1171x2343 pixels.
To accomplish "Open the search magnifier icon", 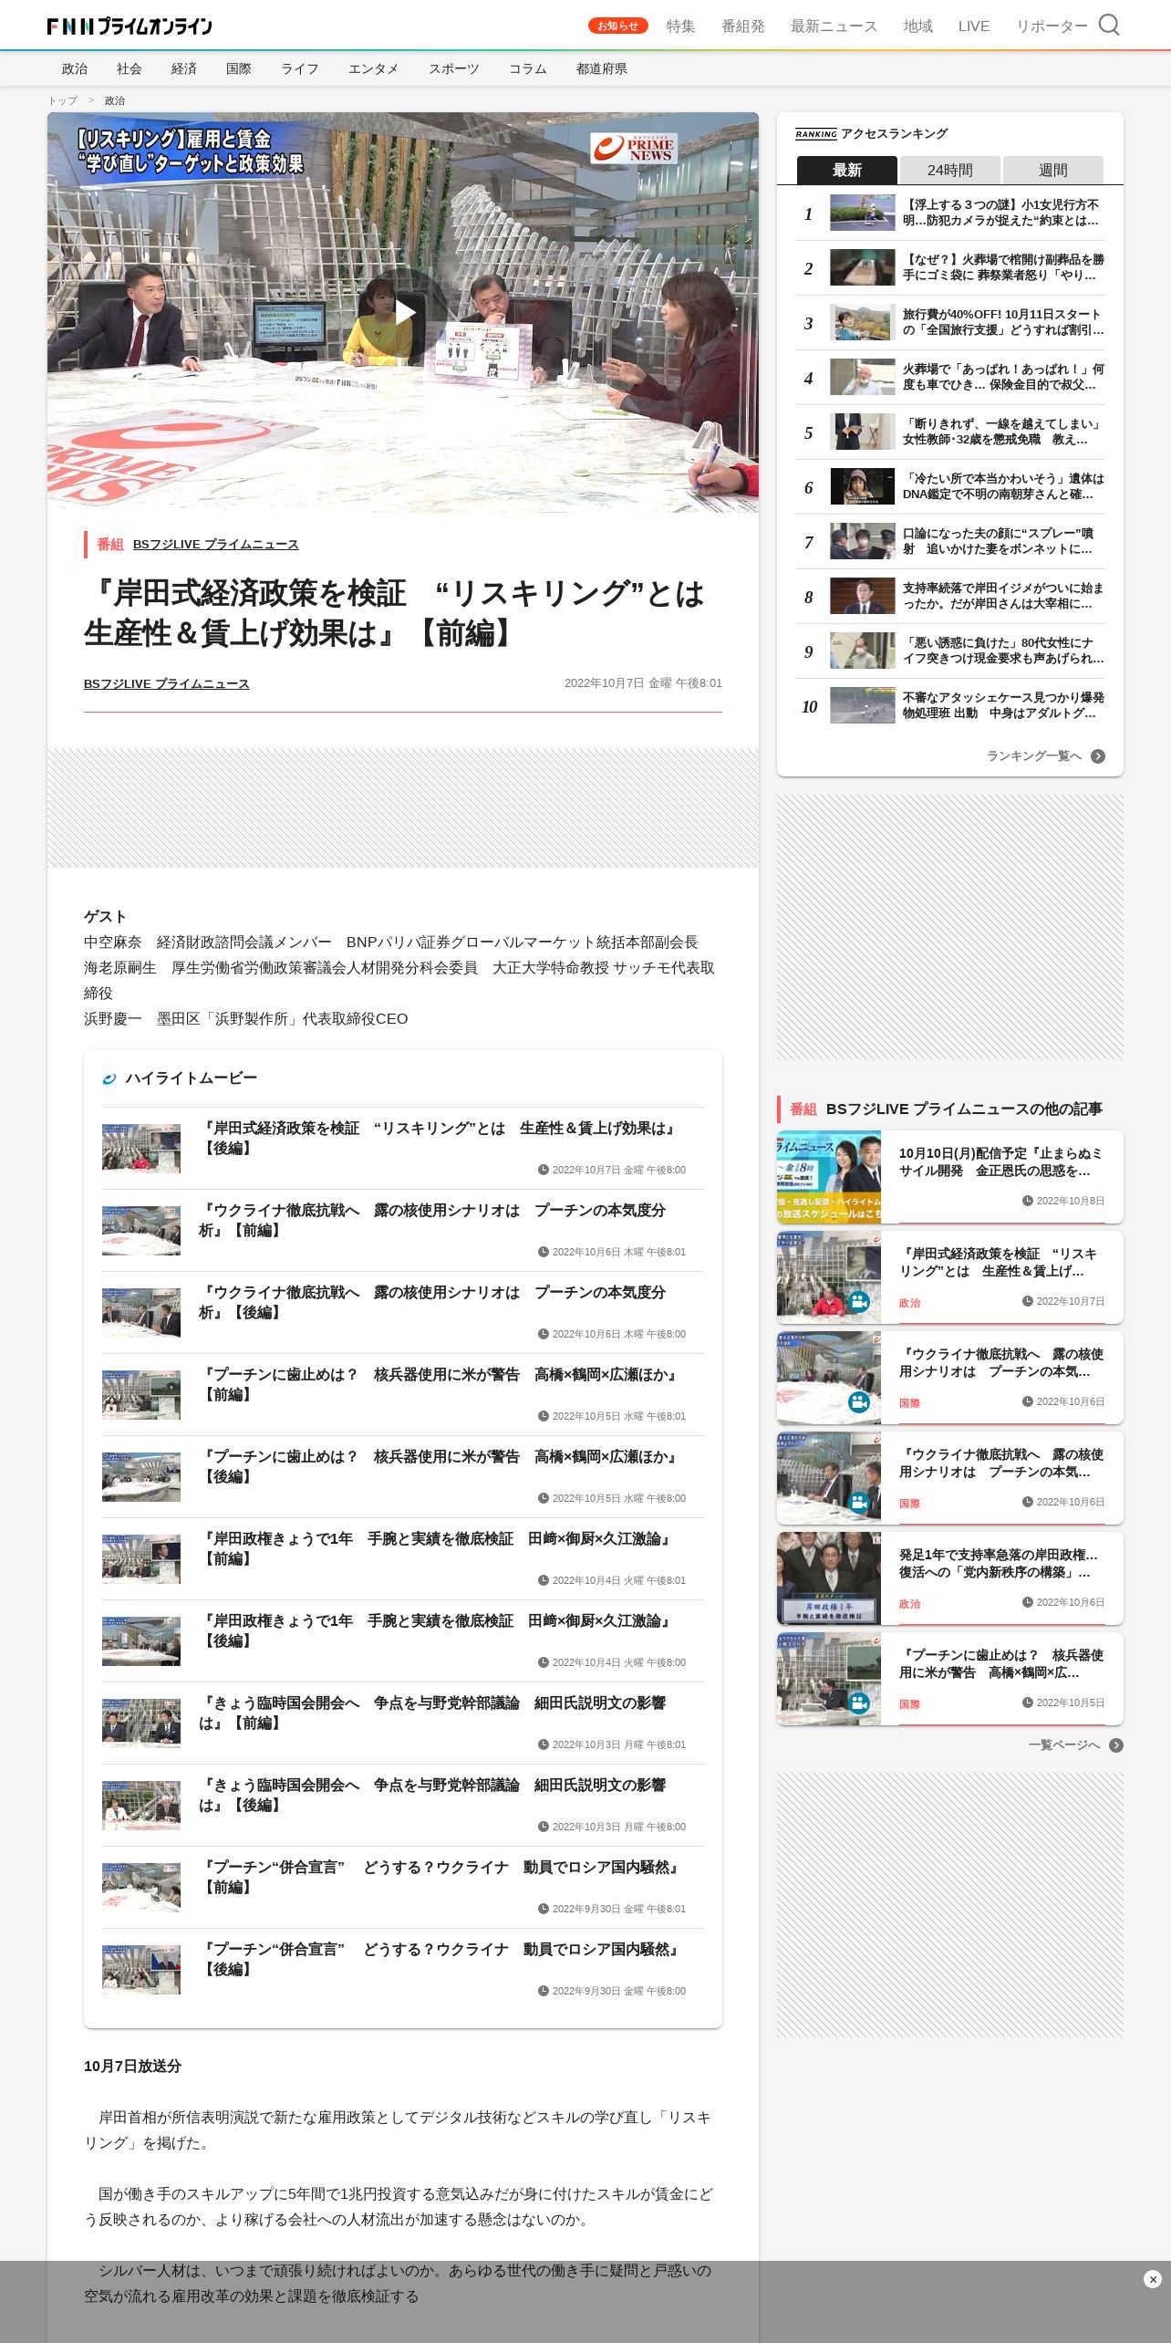I will tap(1108, 25).
